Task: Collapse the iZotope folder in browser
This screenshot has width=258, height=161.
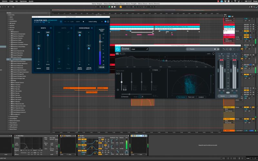Action: (x=9, y=30)
